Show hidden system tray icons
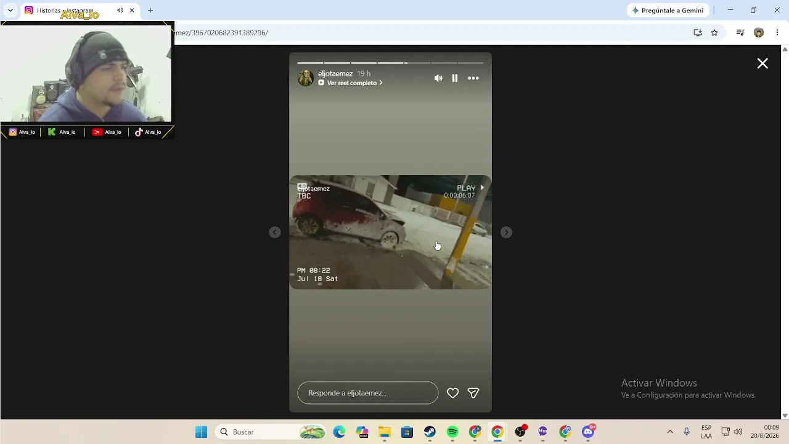This screenshot has height=444, width=789. click(x=670, y=432)
